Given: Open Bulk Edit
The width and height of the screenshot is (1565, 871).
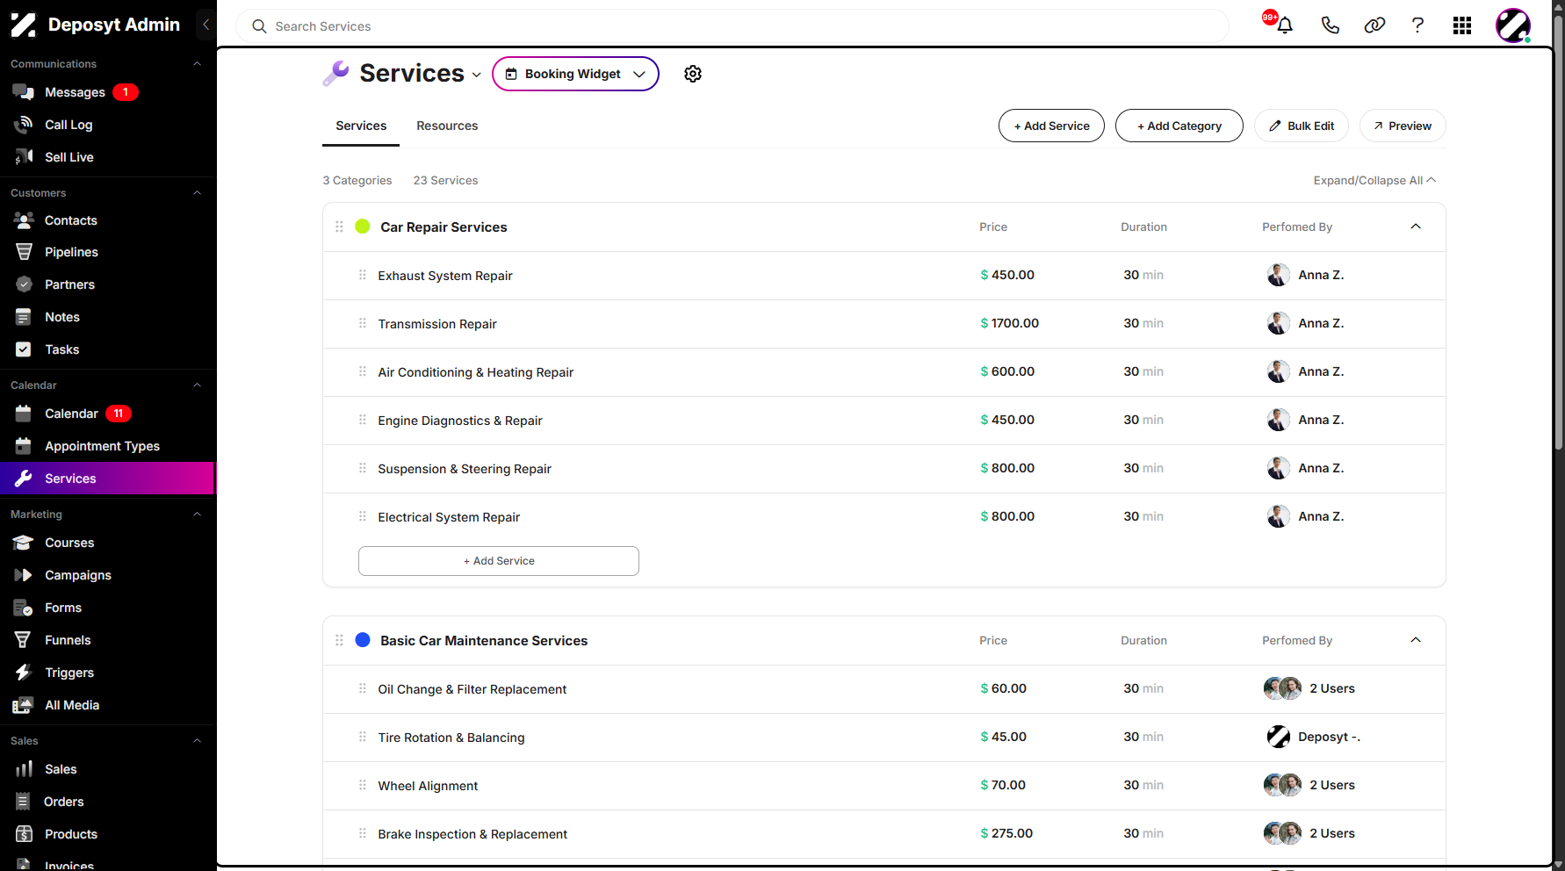Looking at the screenshot, I should pyautogui.click(x=1302, y=126).
